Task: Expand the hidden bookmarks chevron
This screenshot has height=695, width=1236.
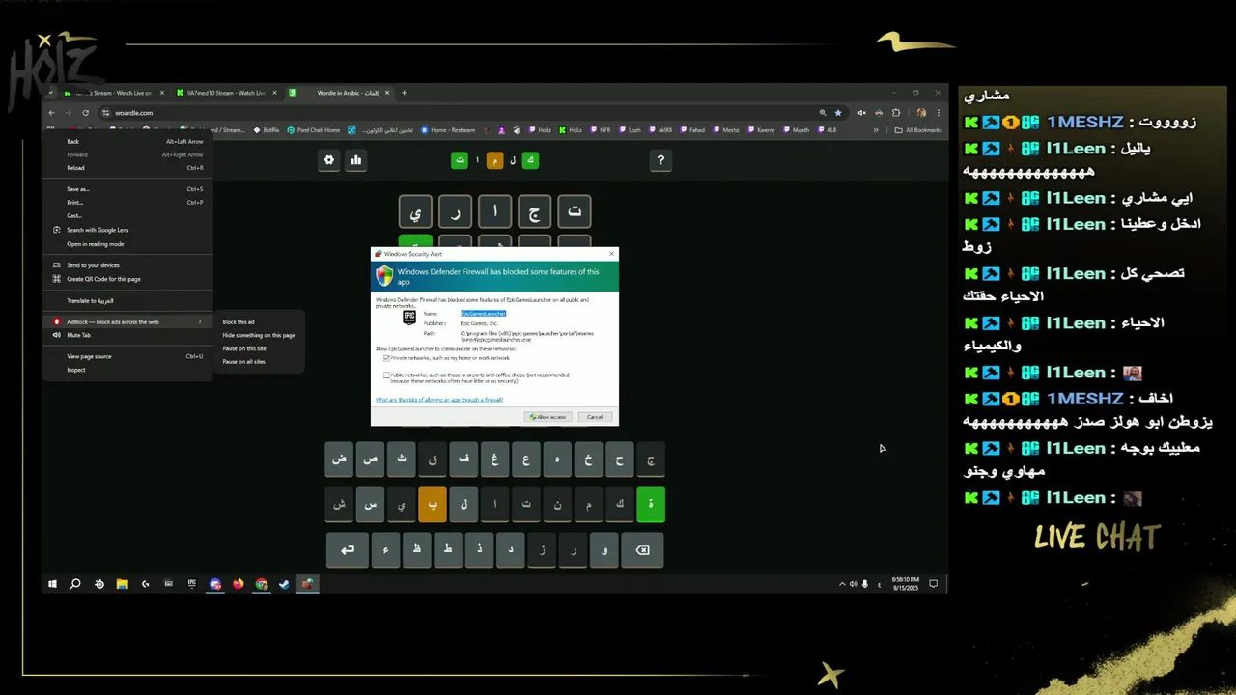Action: (876, 130)
